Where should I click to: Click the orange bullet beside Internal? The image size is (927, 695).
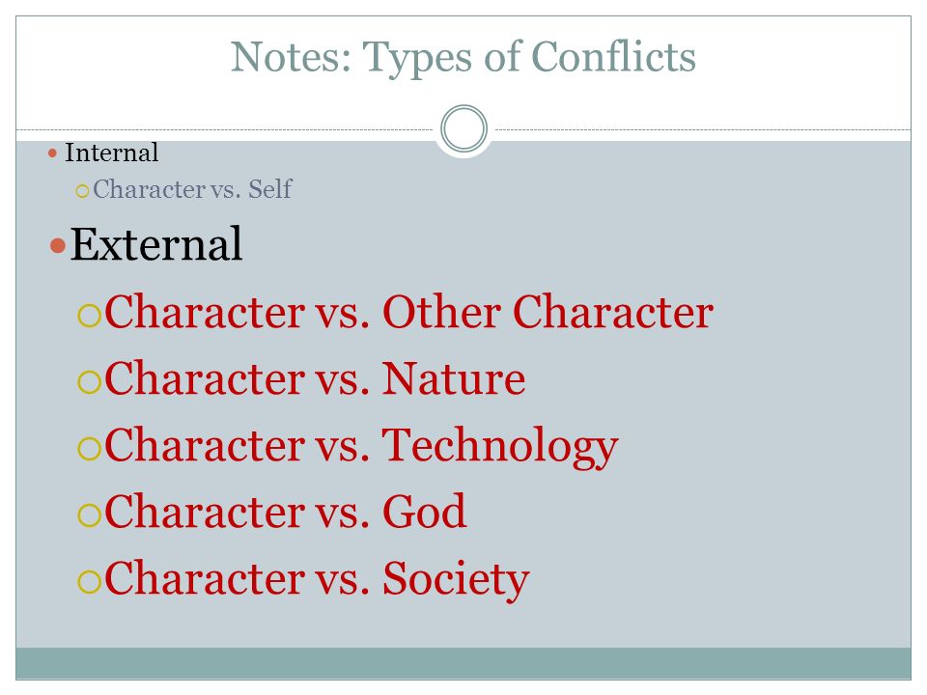pyautogui.click(x=52, y=153)
